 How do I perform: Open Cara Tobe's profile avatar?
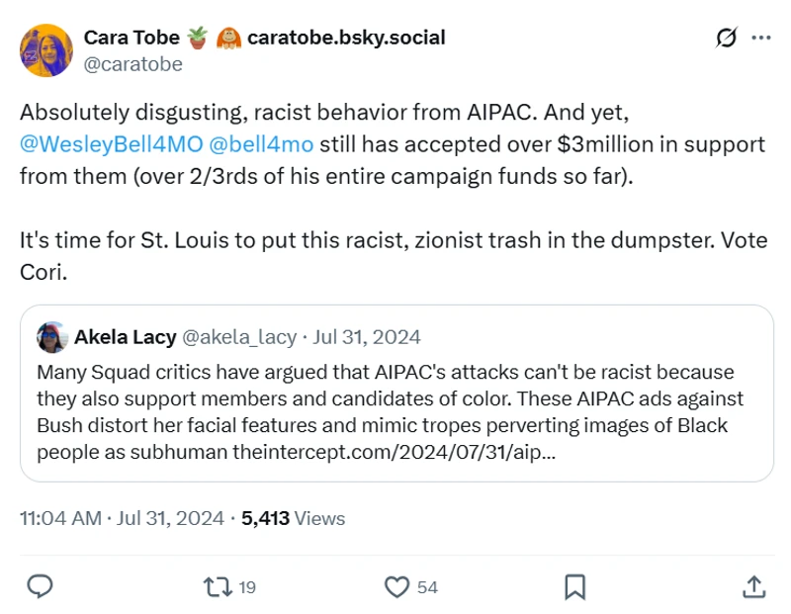(45, 50)
